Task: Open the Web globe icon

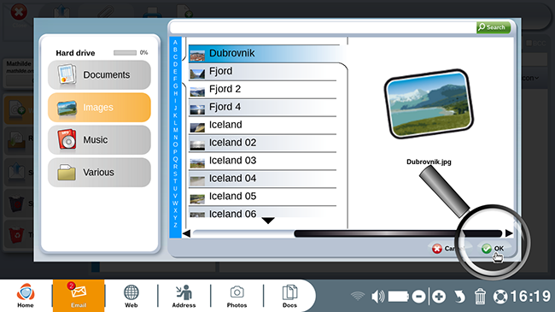Action: [131, 296]
